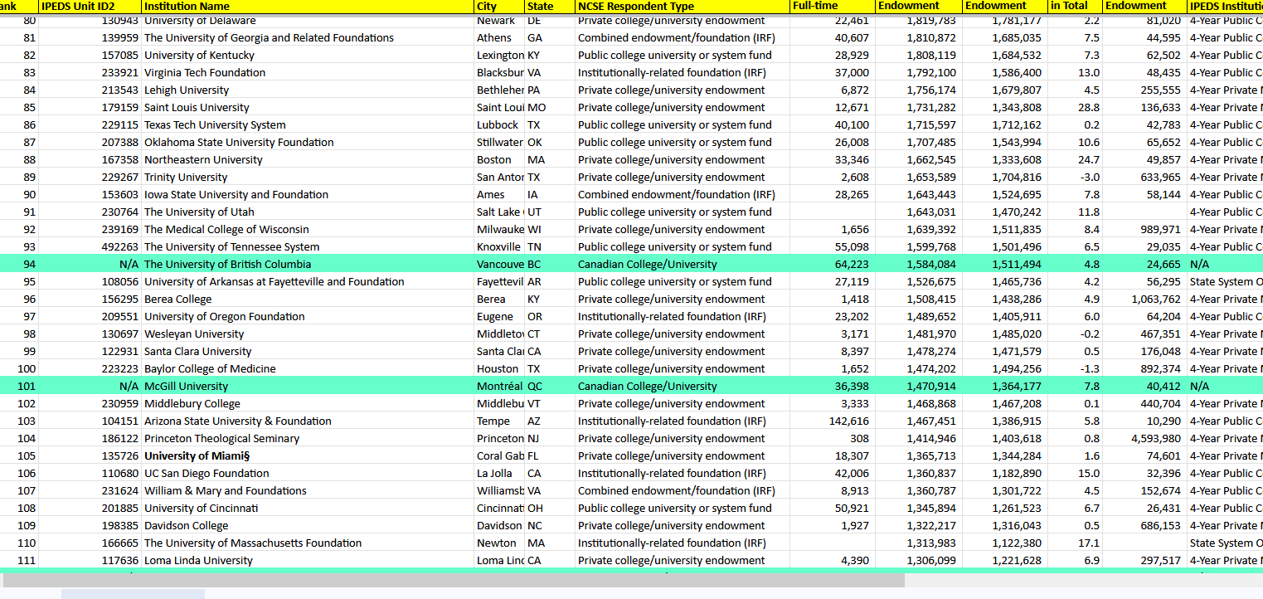Screen dimensions: 1263x599
Task: Click the full-time value "64,223"
Action: tap(833, 265)
